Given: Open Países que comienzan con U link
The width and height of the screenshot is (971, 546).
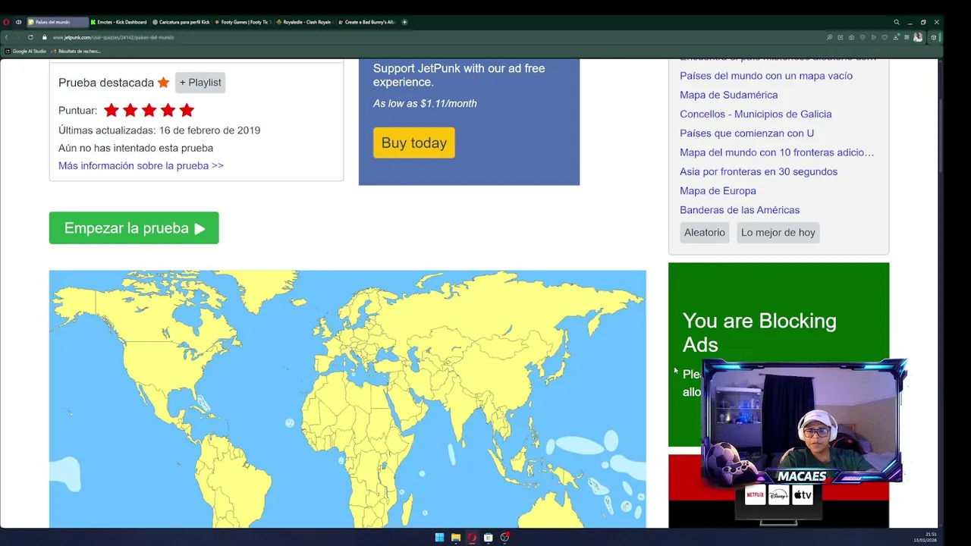Looking at the screenshot, I should pyautogui.click(x=747, y=133).
